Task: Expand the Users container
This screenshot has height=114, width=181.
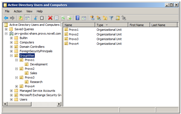Action: [11, 100]
